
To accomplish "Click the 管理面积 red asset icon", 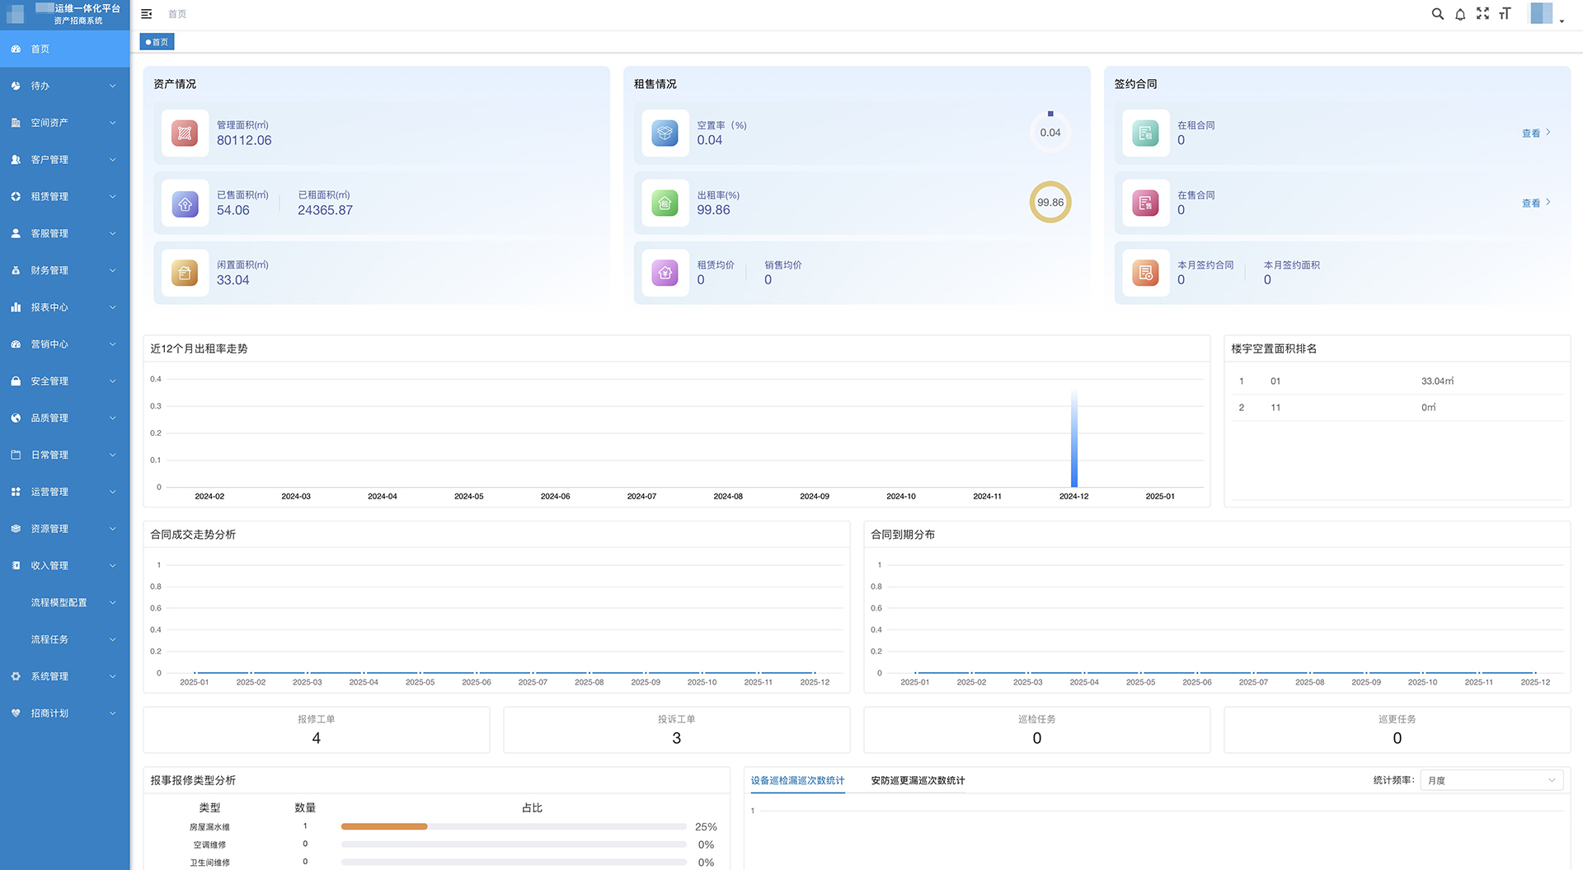I will coord(185,133).
